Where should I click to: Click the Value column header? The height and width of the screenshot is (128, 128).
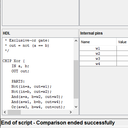[122, 42]
